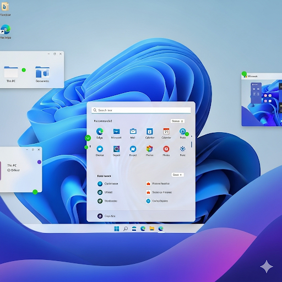Image resolution: width=282 pixels, height=282 pixels.
Task: Open the colorful shield Photos icon
Action: click(x=149, y=149)
